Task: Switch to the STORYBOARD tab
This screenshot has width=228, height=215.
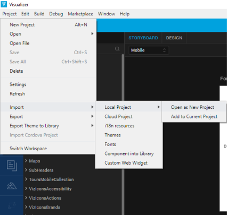Action: (143, 38)
